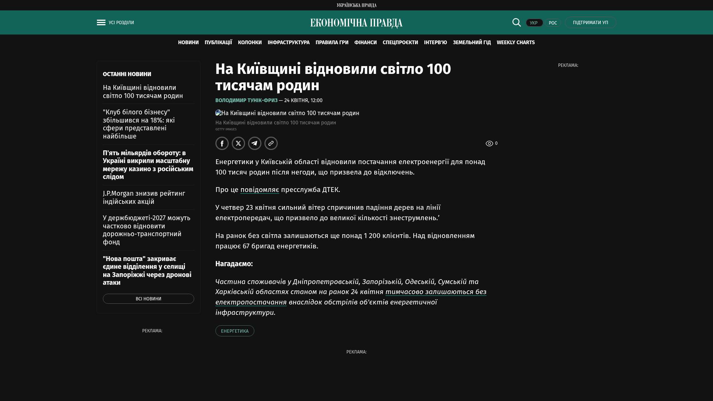This screenshot has height=401, width=713.
Task: Open author Володимир Тунік-Фриз page
Action: point(246,101)
